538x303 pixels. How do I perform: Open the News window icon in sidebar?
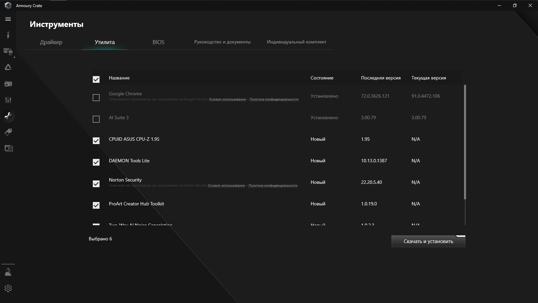click(x=8, y=148)
